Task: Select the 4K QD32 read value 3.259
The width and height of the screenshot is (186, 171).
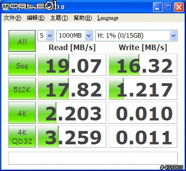Action: (72, 137)
